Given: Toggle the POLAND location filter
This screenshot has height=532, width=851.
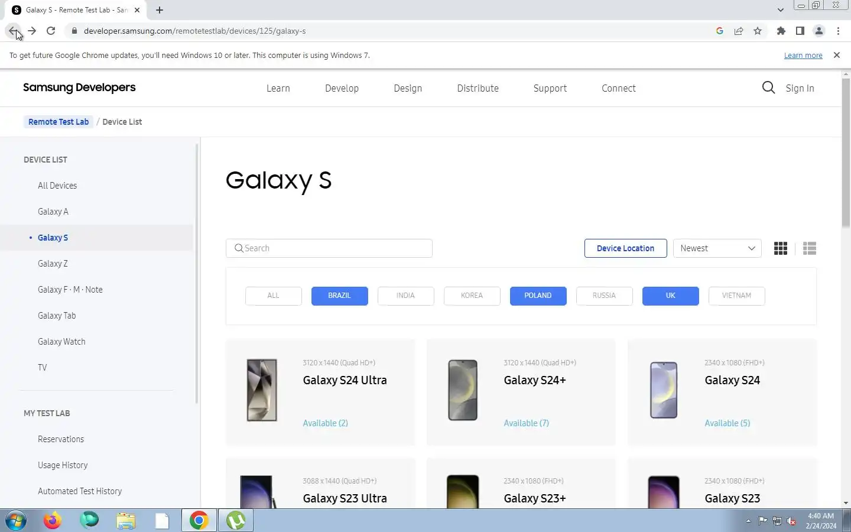Looking at the screenshot, I should [x=538, y=296].
